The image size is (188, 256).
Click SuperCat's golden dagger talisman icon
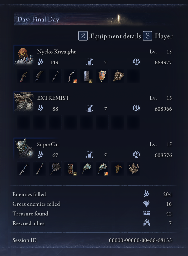118,169
